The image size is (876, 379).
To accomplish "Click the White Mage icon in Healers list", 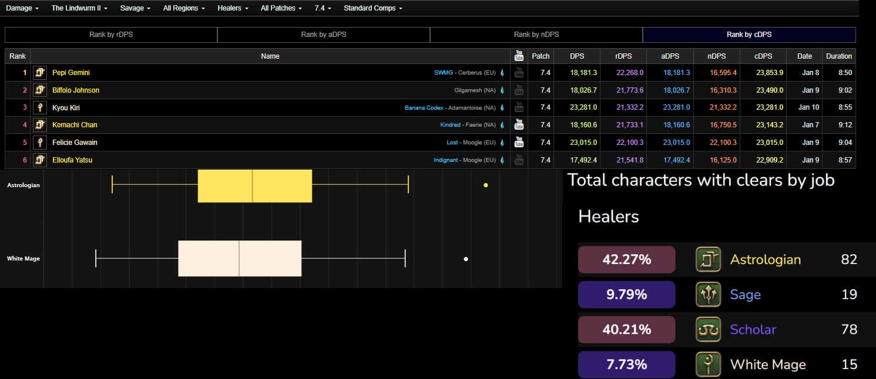I will pos(708,364).
